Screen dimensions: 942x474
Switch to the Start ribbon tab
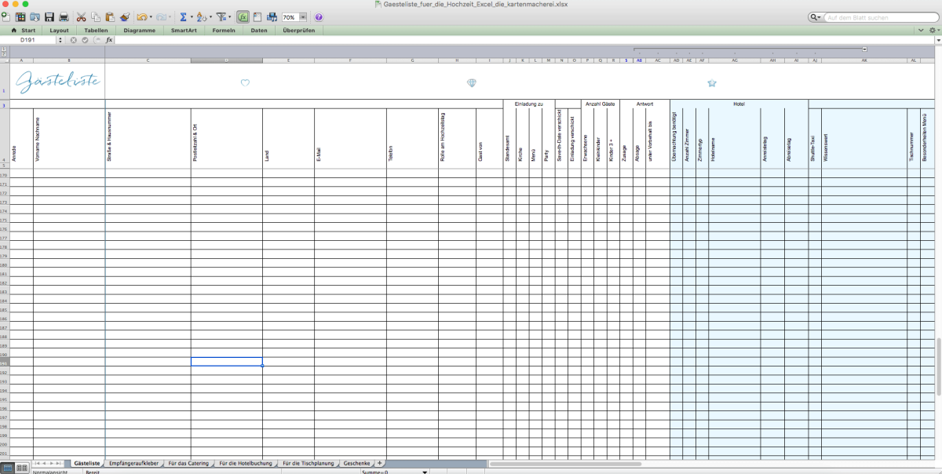click(23, 30)
